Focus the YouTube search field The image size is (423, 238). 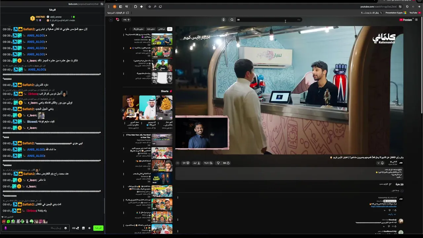(268, 20)
